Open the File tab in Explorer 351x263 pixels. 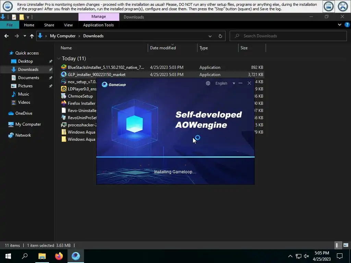(x=9, y=25)
